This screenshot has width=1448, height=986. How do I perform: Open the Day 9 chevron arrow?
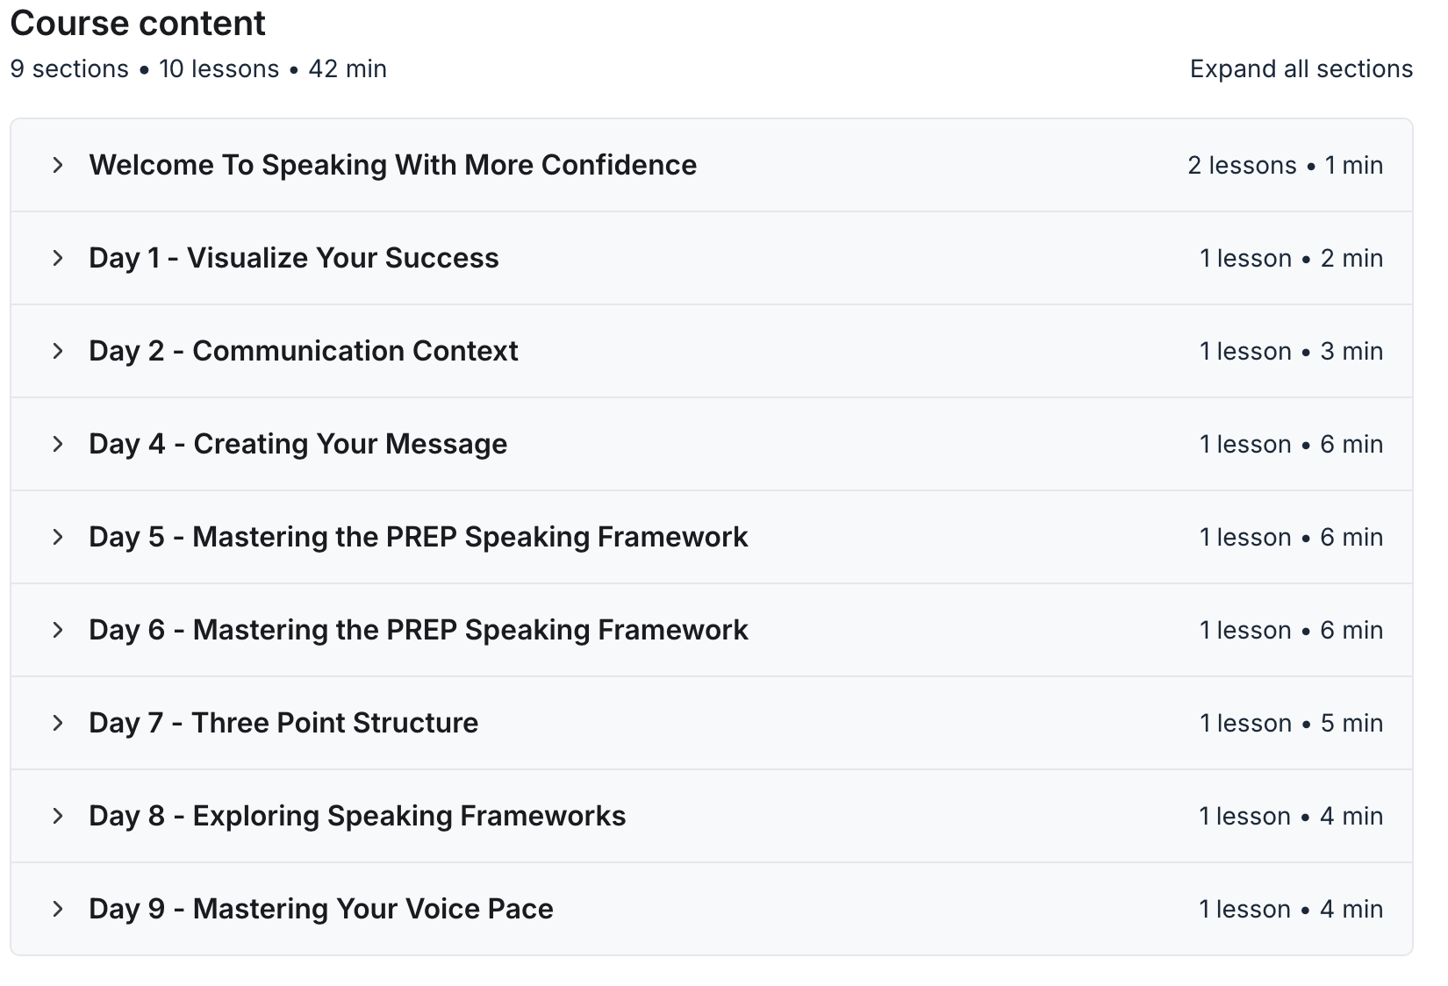click(x=58, y=909)
